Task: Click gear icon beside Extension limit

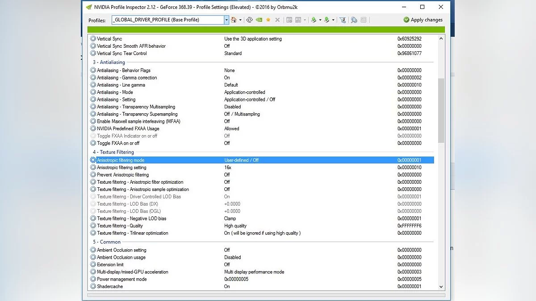Action: click(93, 264)
